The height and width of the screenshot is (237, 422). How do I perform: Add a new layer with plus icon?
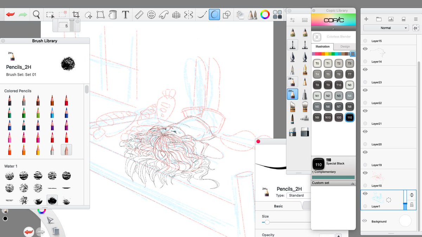click(366, 19)
